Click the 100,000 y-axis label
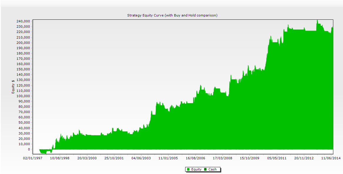 click(23, 96)
